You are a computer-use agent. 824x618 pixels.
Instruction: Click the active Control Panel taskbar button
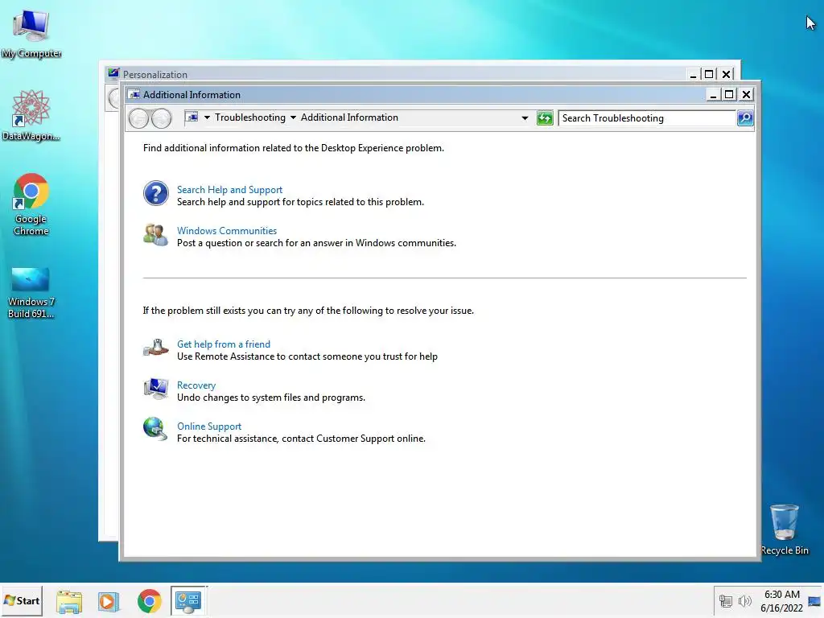click(188, 600)
